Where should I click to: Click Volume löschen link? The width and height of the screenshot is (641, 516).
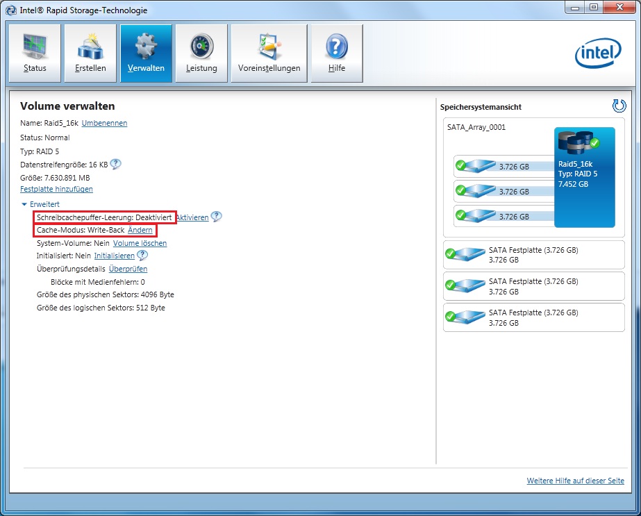(140, 243)
